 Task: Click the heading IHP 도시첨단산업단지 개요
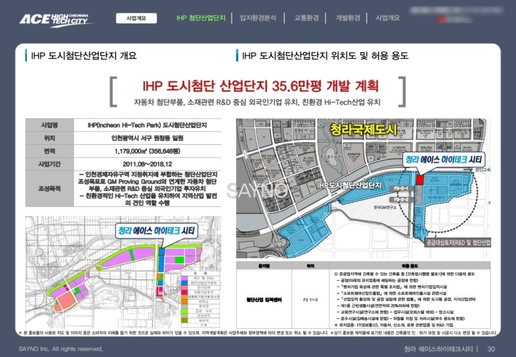(83, 55)
